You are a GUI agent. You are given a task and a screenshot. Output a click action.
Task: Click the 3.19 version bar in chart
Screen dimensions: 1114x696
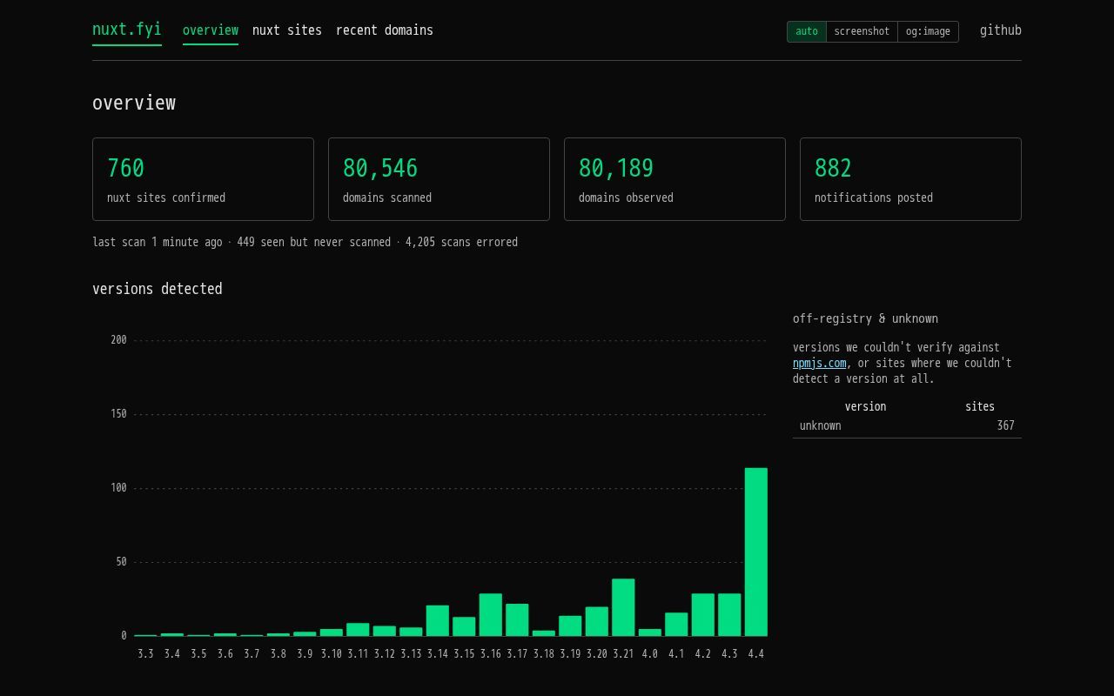pos(570,626)
